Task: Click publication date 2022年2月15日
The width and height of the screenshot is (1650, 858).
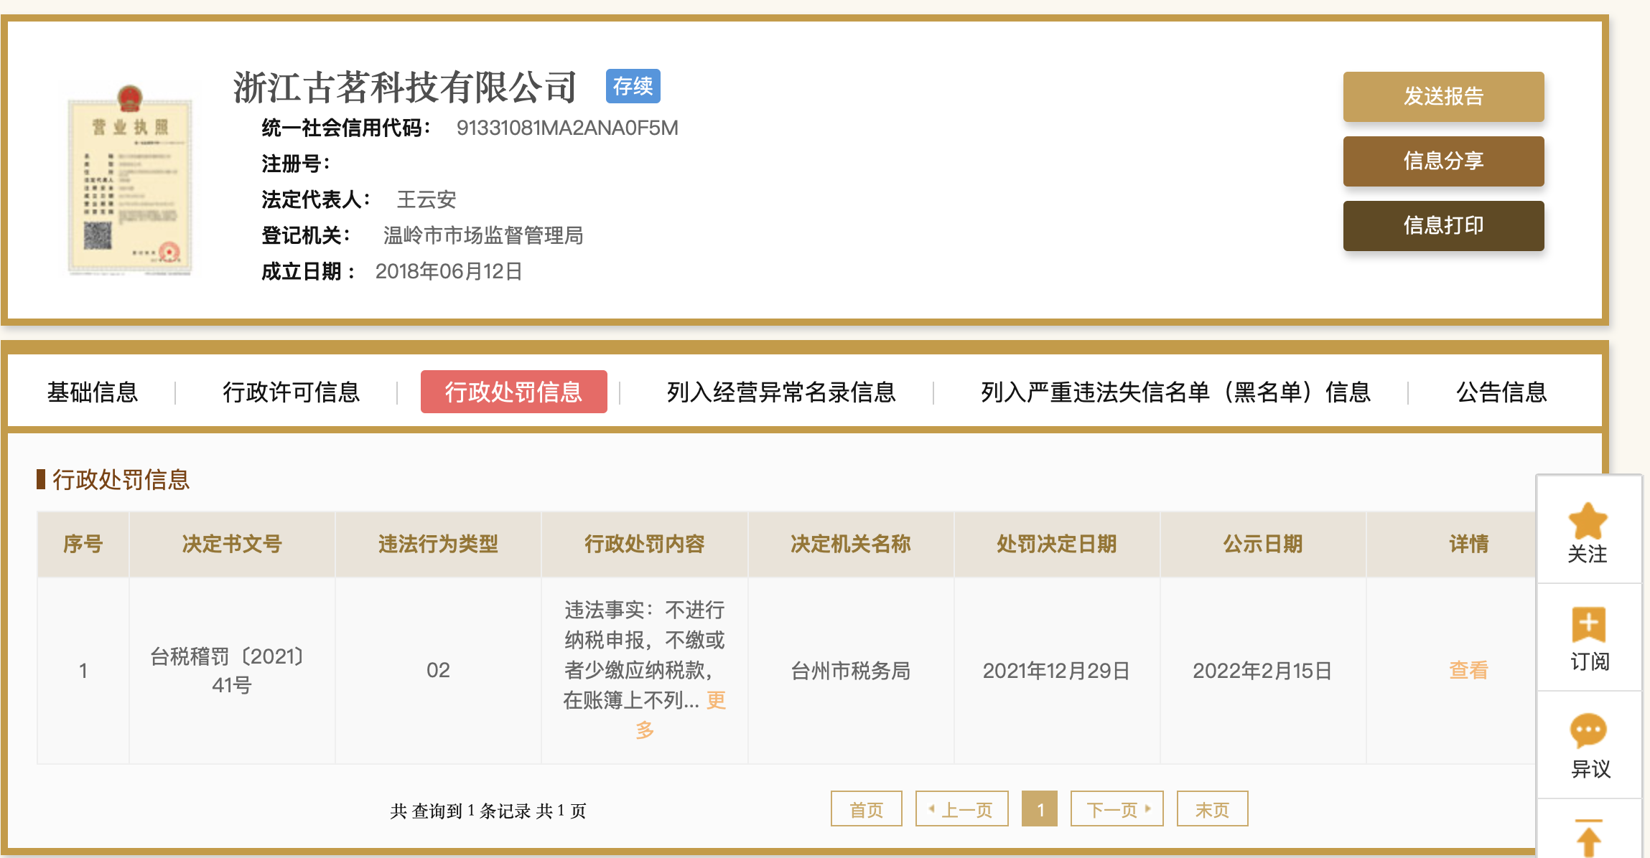Action: click(x=1262, y=670)
